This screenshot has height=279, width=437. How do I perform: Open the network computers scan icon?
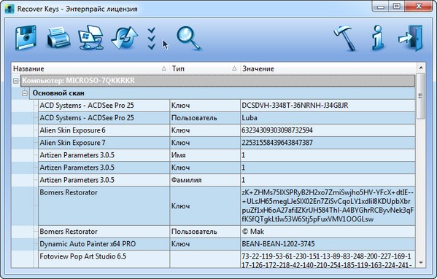tap(91, 38)
